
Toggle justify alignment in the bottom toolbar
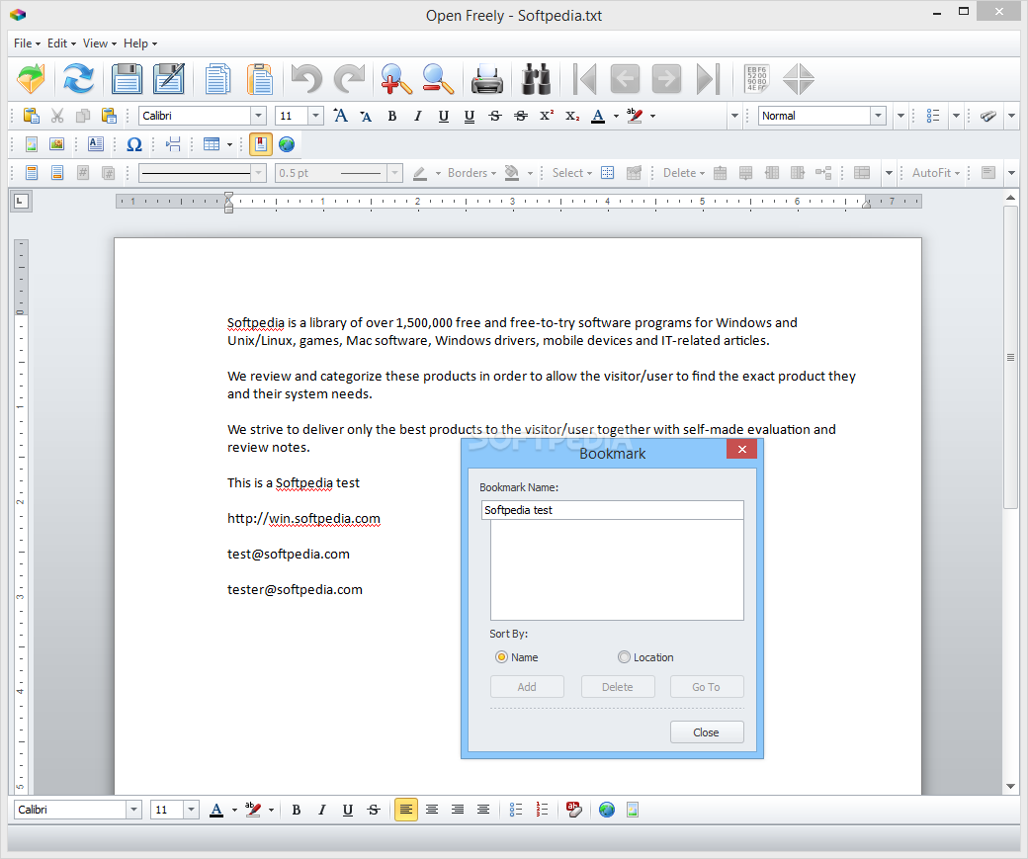[x=483, y=810]
